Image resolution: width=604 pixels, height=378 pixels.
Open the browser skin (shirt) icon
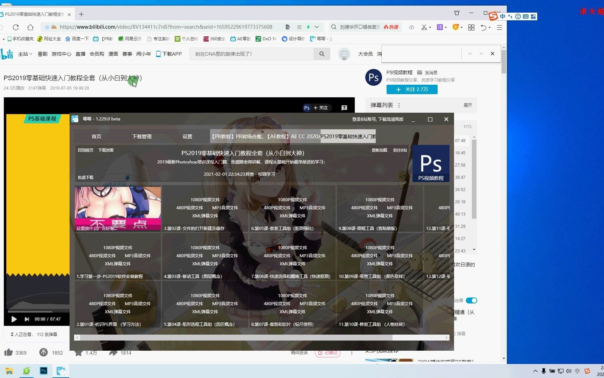[457, 13]
